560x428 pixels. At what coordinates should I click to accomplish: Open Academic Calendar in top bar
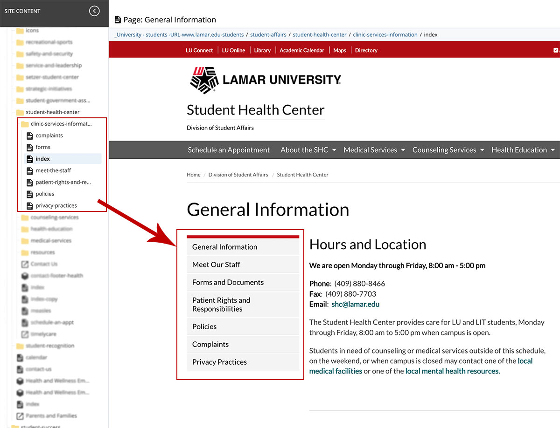point(301,50)
